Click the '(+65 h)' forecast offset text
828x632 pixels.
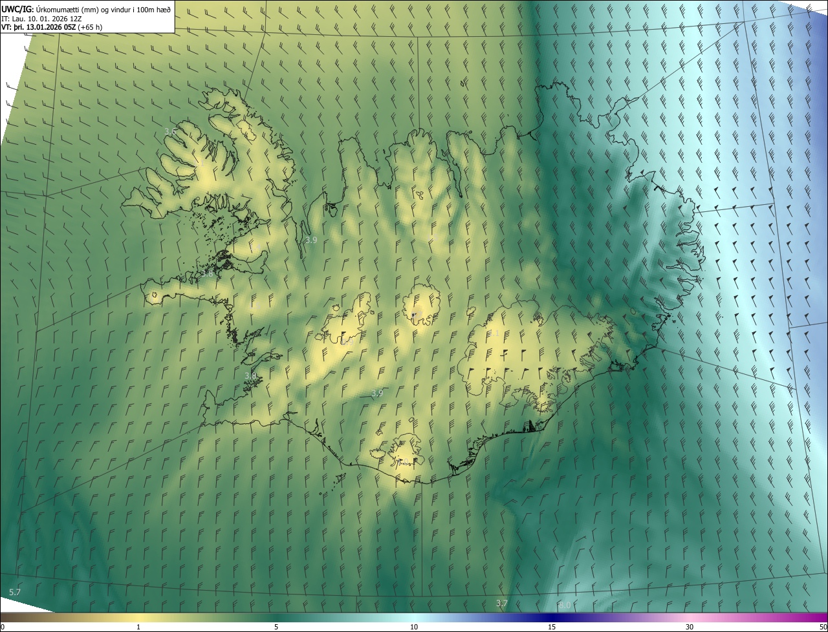point(89,27)
